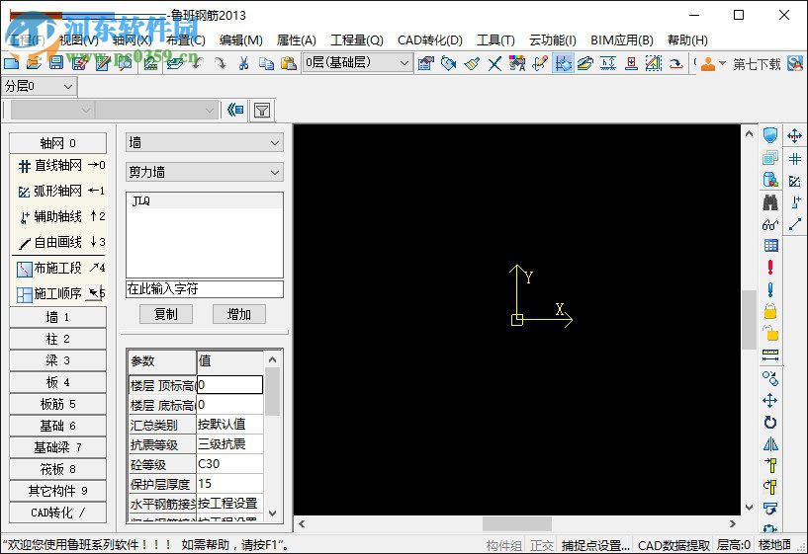This screenshot has width=808, height=554.
Task: Select 直线轴网 tool
Action: tap(60, 165)
